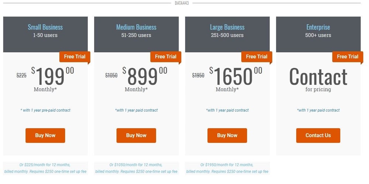369x184 pixels.
Task: Click the Contact Us button
Action: [x=318, y=135]
